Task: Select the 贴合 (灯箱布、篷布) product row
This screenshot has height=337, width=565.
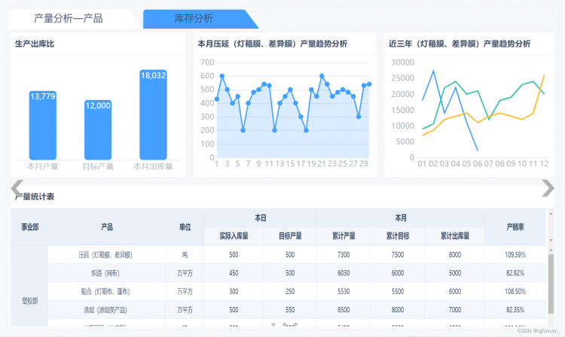Action: tap(297, 291)
